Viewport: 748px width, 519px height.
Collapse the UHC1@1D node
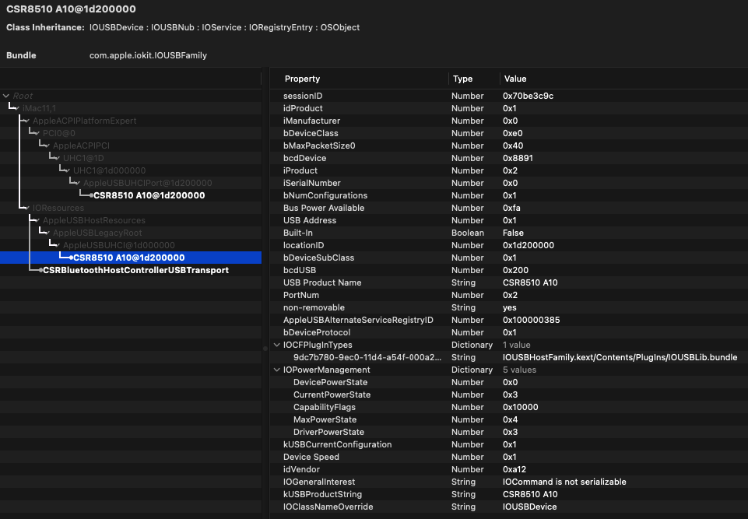[x=58, y=158]
